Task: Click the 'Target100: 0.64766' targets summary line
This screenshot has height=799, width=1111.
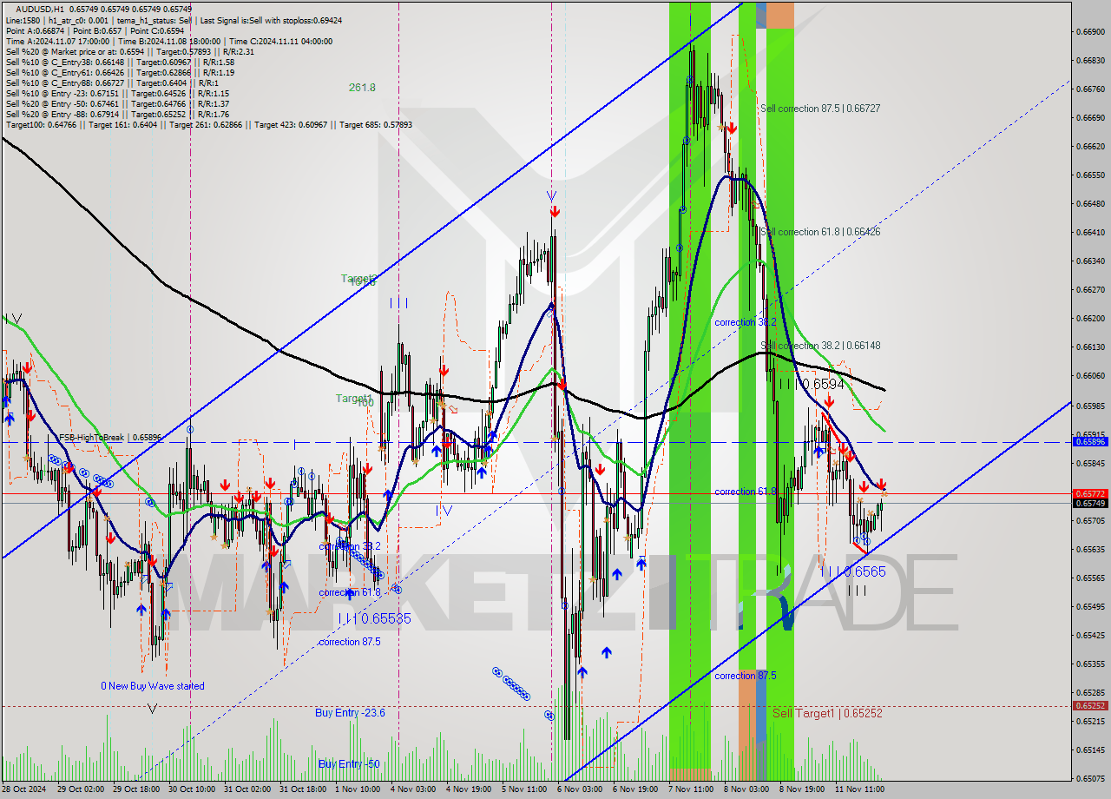Action: click(x=208, y=124)
